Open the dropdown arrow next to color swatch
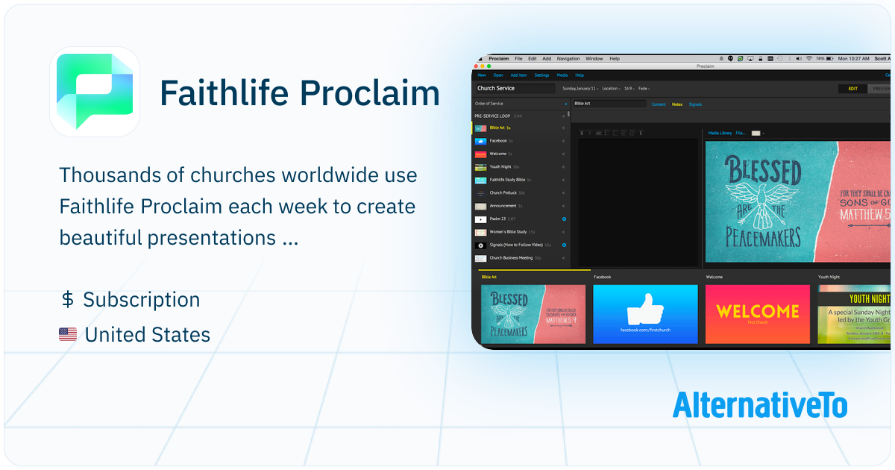This screenshot has height=470, width=895. pyautogui.click(x=764, y=133)
